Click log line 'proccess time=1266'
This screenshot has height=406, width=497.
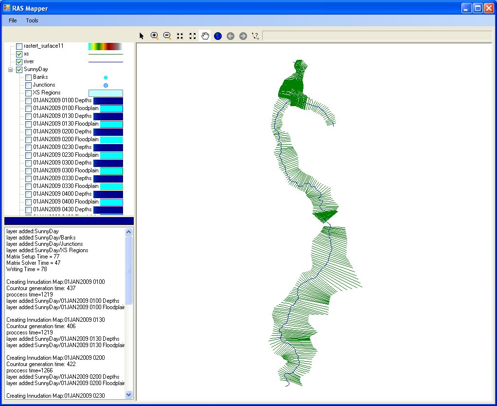30,370
